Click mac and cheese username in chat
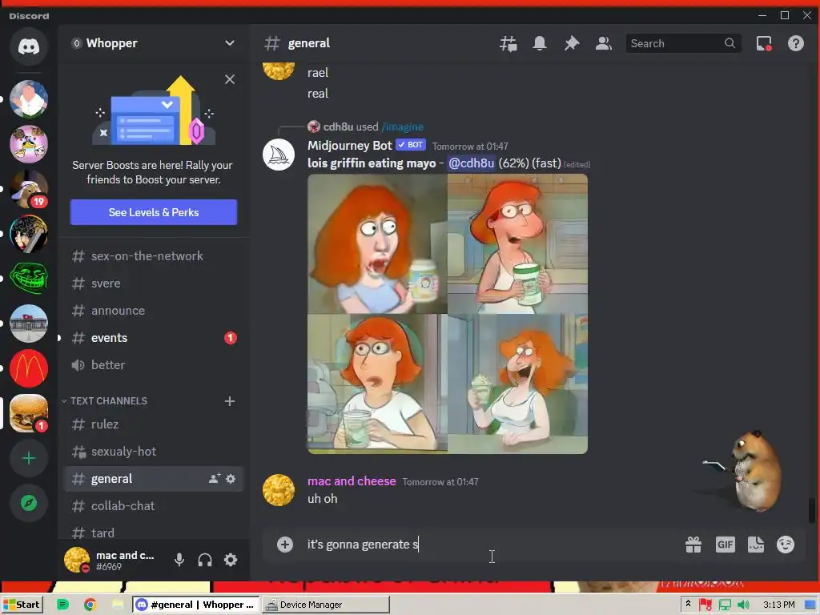Viewport: 820px width, 615px height. point(352,481)
